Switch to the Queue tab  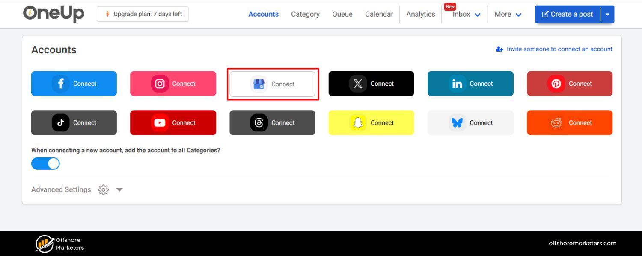(342, 14)
